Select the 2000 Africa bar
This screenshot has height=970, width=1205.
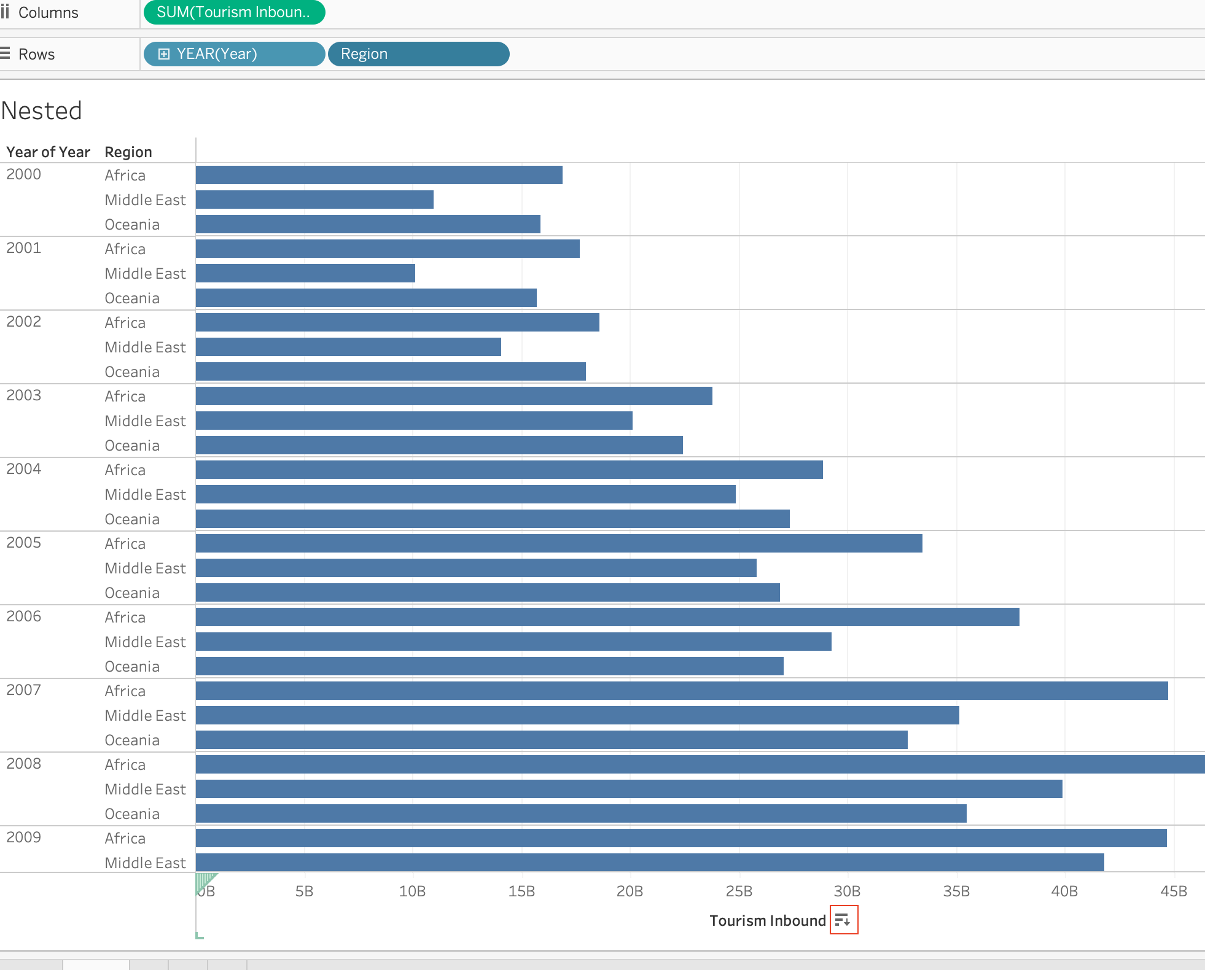click(x=379, y=175)
